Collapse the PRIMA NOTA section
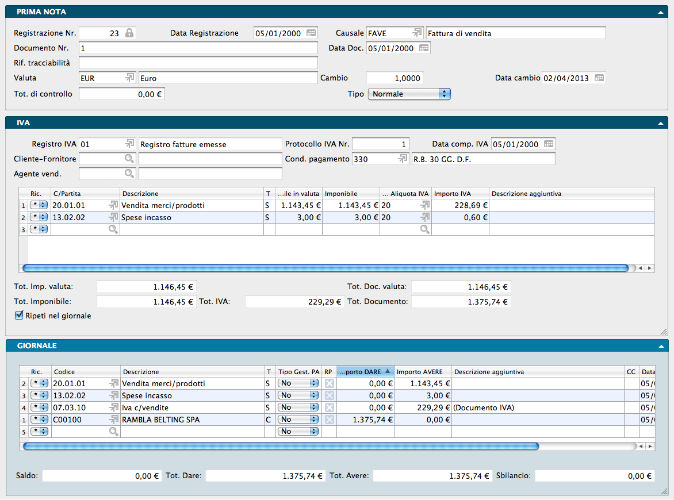Viewport: 674px width, 500px height. coord(661,11)
